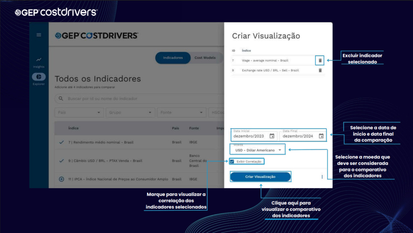Sort by the Fonte column header

(194, 128)
